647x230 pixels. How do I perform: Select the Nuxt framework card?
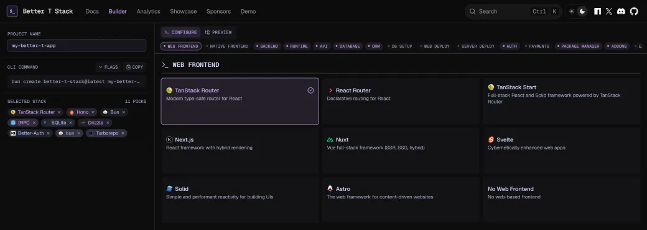pos(401,151)
